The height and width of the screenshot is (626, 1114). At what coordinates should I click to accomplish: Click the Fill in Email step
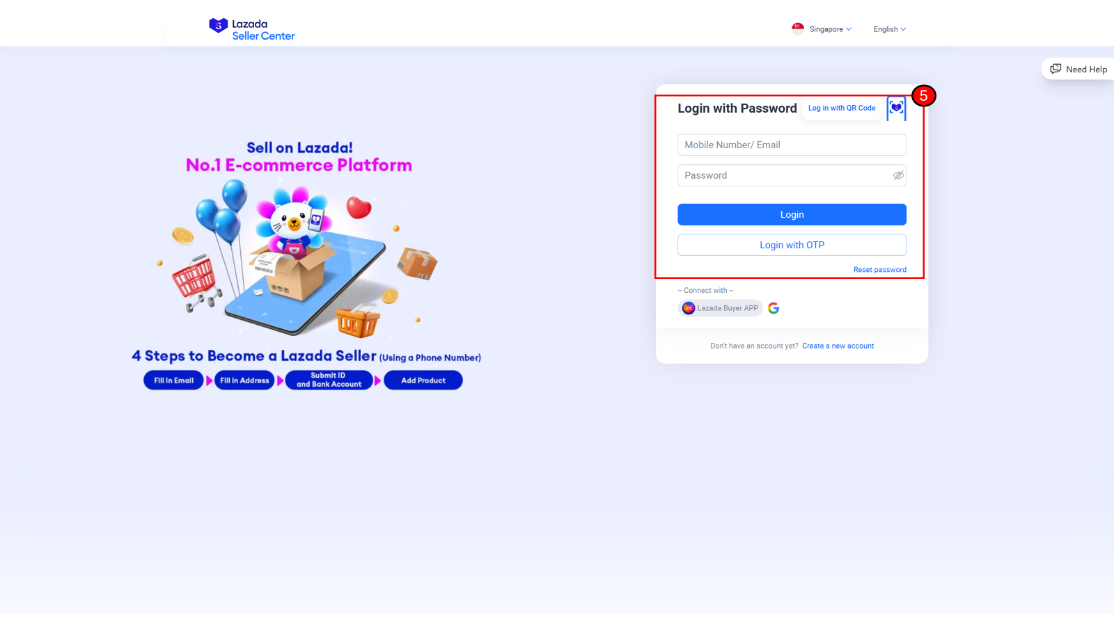(173, 380)
